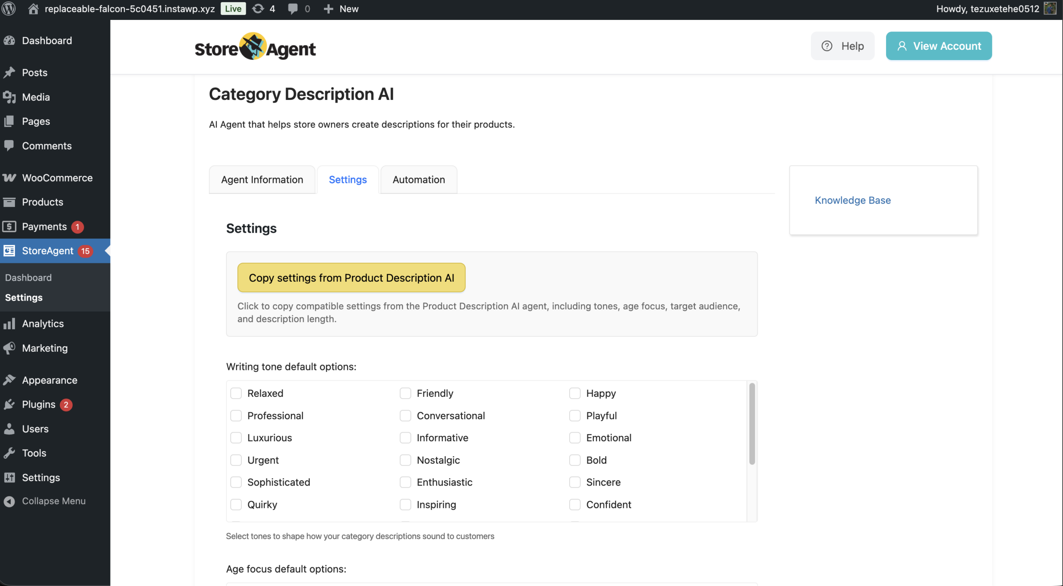Tick the Confident tone checkbox

575,504
